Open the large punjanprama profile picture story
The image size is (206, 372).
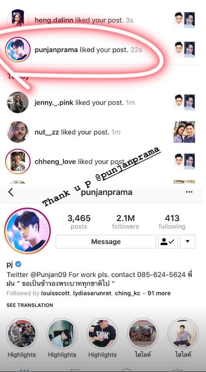pos(28,231)
